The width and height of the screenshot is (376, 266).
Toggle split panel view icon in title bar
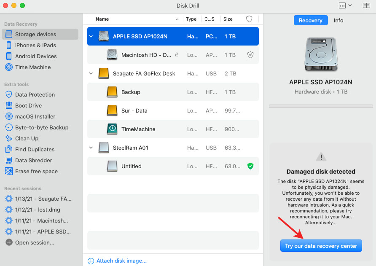(x=366, y=5)
